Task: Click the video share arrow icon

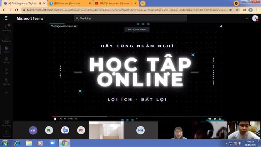Action: point(221,26)
